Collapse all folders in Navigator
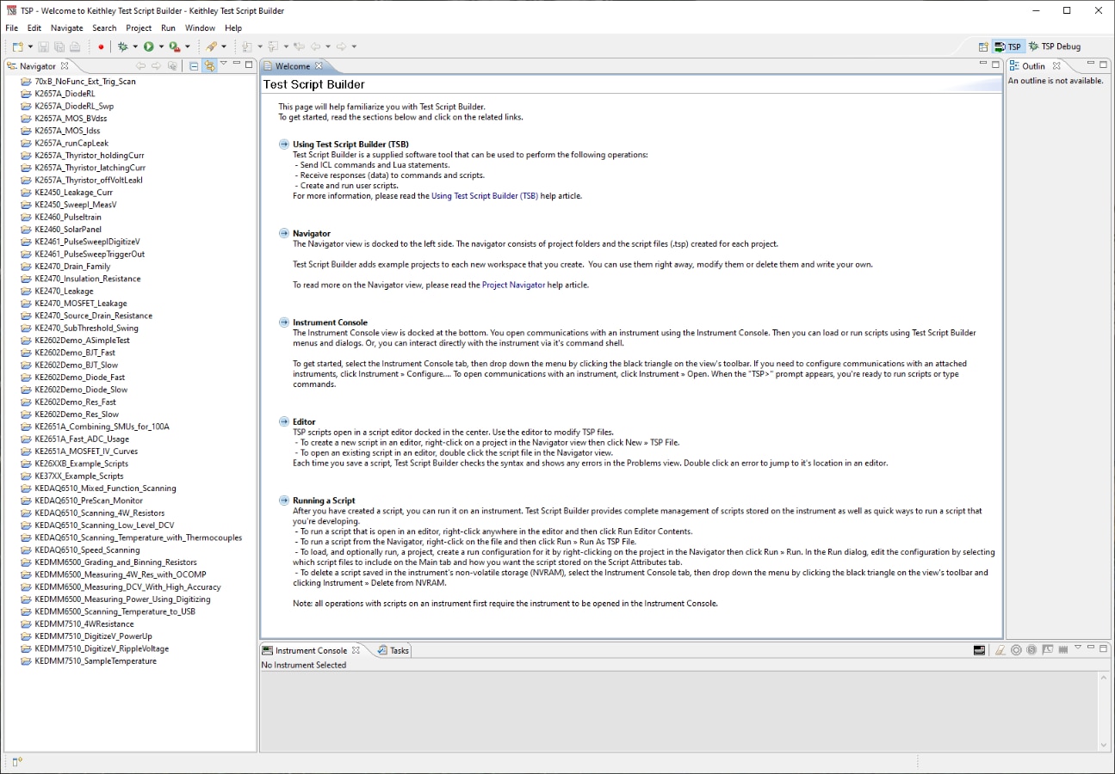This screenshot has width=1115, height=774. point(194,65)
